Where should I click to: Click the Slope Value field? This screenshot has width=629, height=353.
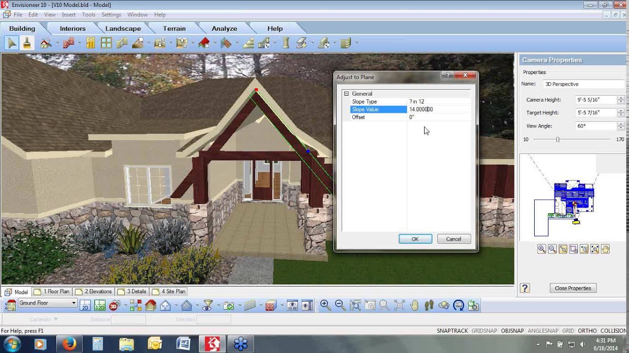pos(438,109)
